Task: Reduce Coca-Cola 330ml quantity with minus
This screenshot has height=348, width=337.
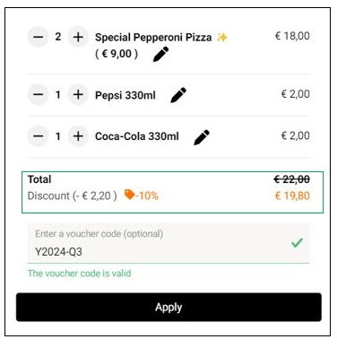Action: pyautogui.click(x=38, y=136)
